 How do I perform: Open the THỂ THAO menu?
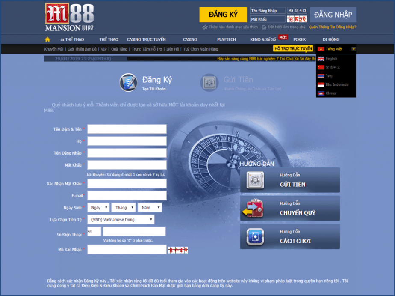click(109, 39)
